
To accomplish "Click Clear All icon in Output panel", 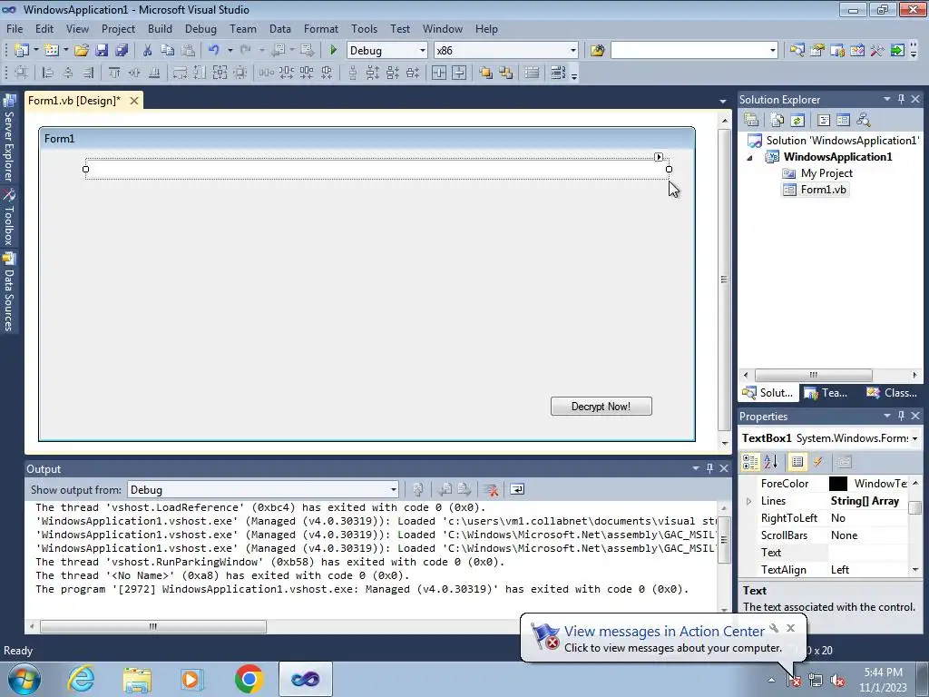I will [491, 489].
